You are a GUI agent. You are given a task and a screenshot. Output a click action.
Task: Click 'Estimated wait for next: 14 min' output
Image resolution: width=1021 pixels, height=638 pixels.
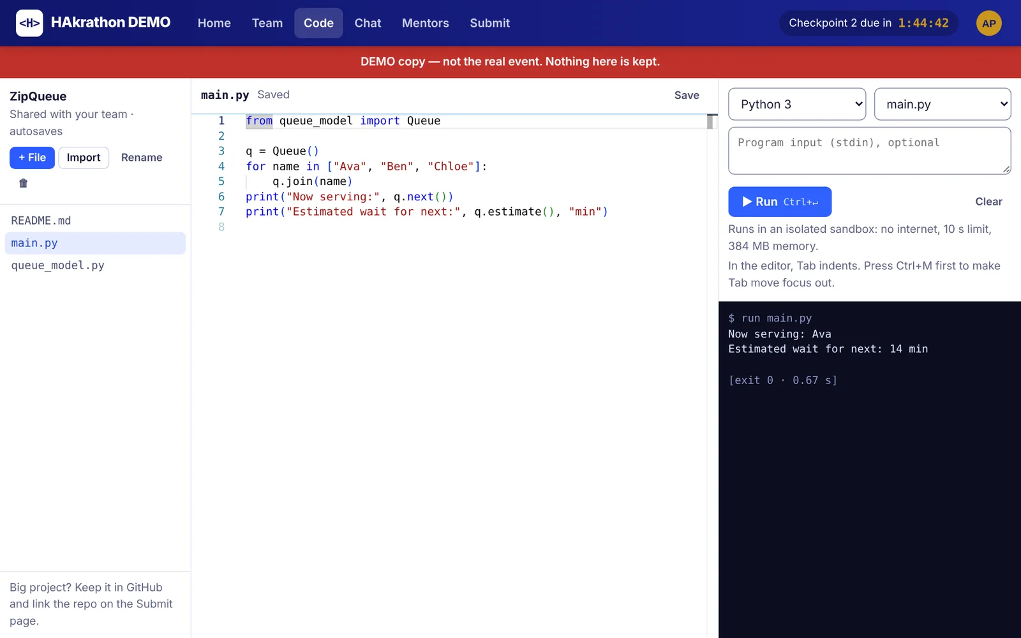pos(828,349)
